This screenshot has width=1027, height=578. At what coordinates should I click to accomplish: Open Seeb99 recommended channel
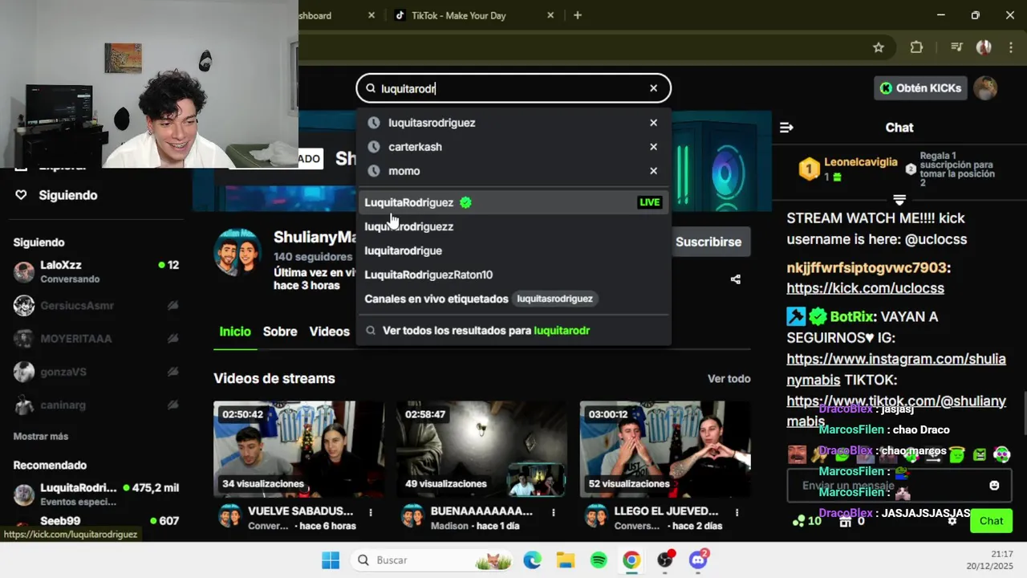tap(96, 522)
